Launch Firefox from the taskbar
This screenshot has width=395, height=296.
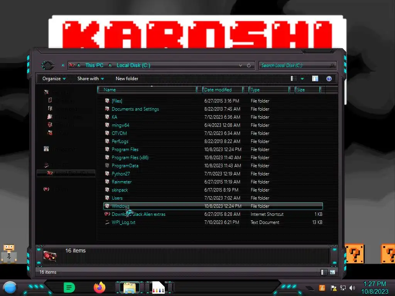[x=99, y=288]
